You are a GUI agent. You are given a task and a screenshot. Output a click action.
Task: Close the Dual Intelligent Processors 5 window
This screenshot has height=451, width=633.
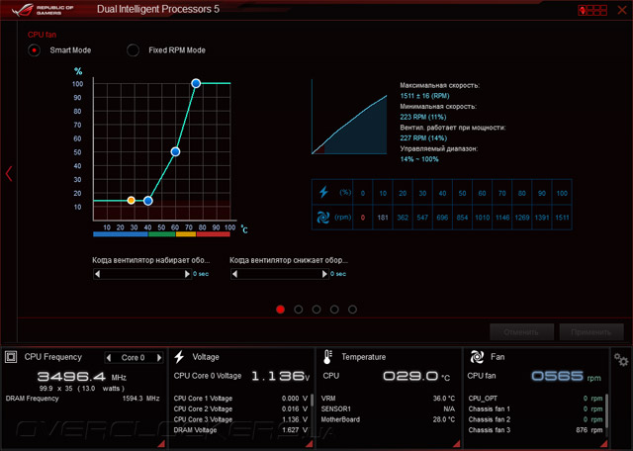[622, 10]
